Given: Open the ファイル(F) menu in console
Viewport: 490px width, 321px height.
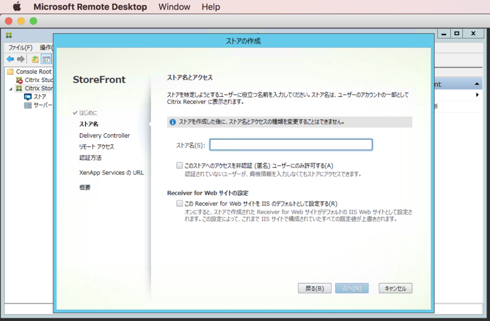Looking at the screenshot, I should click(x=20, y=47).
